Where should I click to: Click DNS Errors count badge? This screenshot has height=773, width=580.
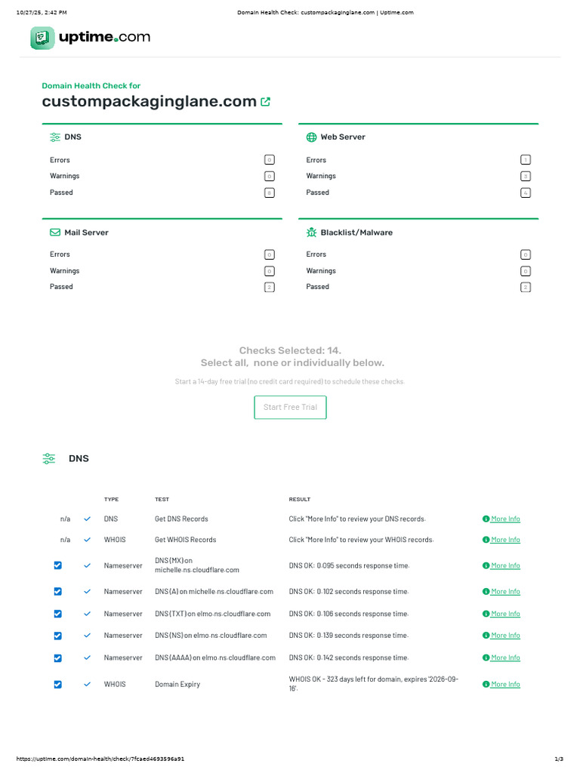(270, 160)
